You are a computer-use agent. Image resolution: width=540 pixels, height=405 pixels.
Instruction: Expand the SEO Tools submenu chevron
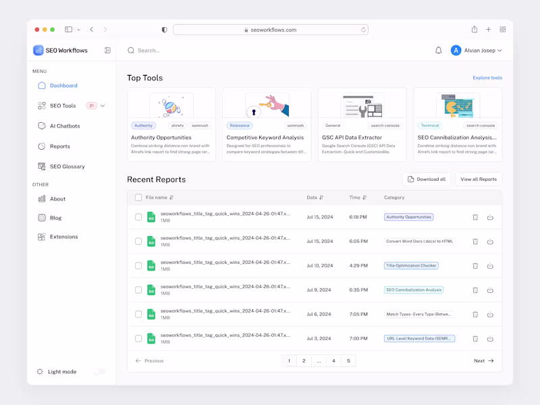click(x=103, y=106)
